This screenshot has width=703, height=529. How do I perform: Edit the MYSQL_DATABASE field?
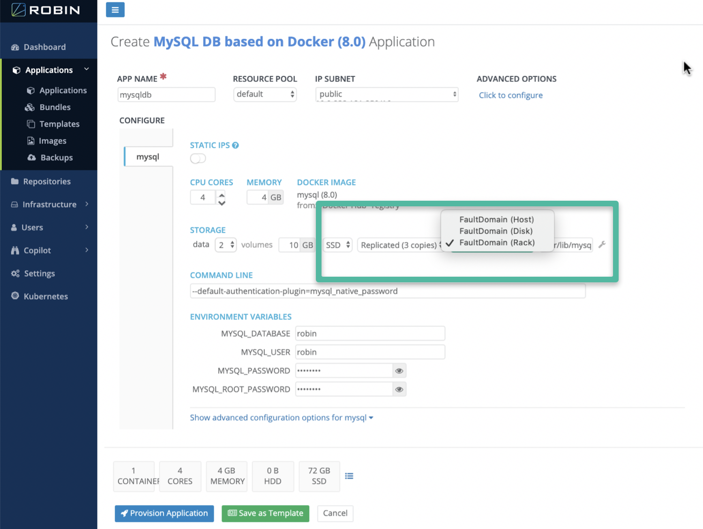click(x=370, y=333)
